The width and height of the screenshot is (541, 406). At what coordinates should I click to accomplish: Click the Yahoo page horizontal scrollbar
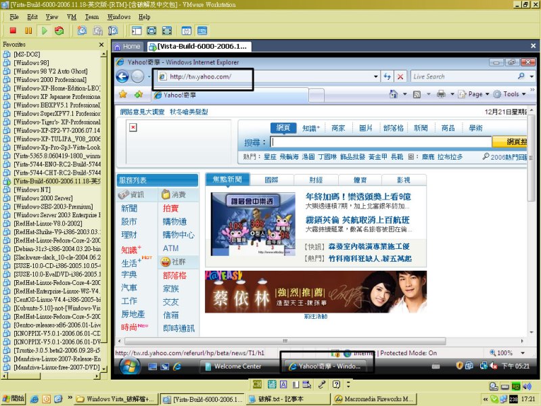[285, 341]
